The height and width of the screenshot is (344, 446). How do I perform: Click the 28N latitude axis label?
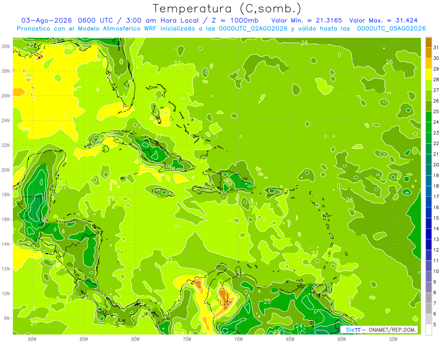coord(6,71)
